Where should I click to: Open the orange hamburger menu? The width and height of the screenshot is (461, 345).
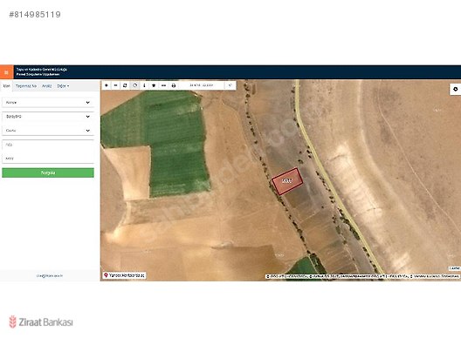click(x=6, y=72)
